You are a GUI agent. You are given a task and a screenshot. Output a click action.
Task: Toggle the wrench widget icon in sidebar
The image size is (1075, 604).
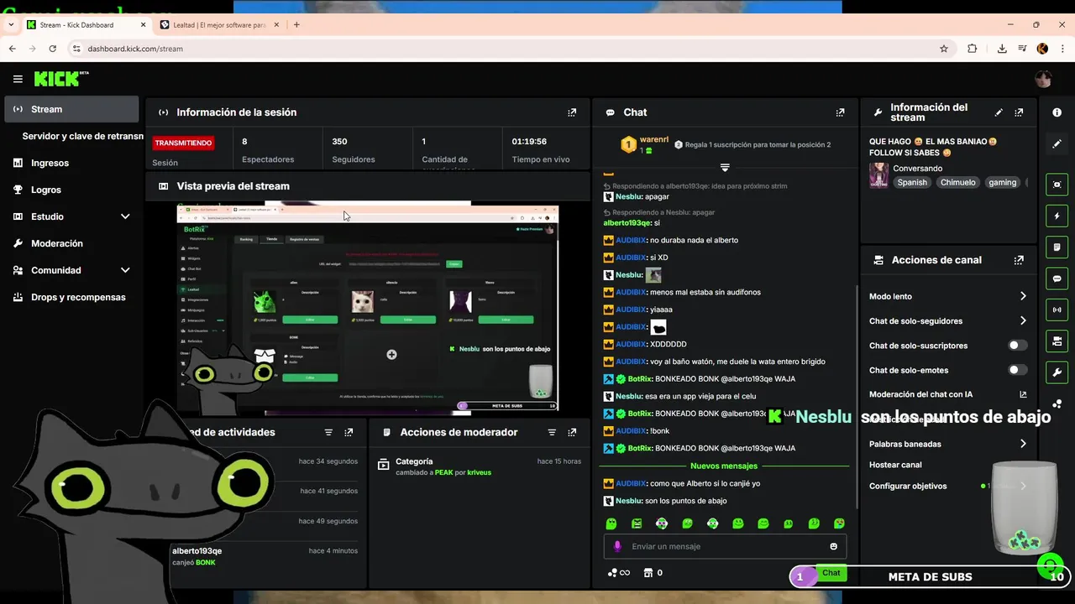1057,372
